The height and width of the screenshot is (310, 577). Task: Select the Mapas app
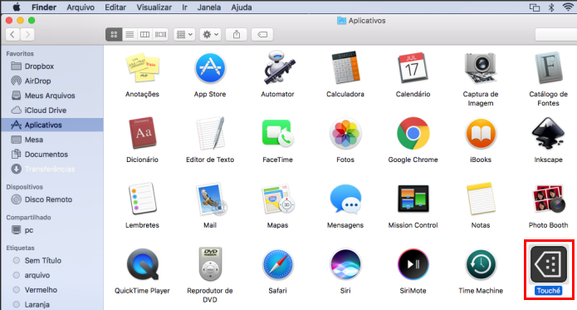278,199
